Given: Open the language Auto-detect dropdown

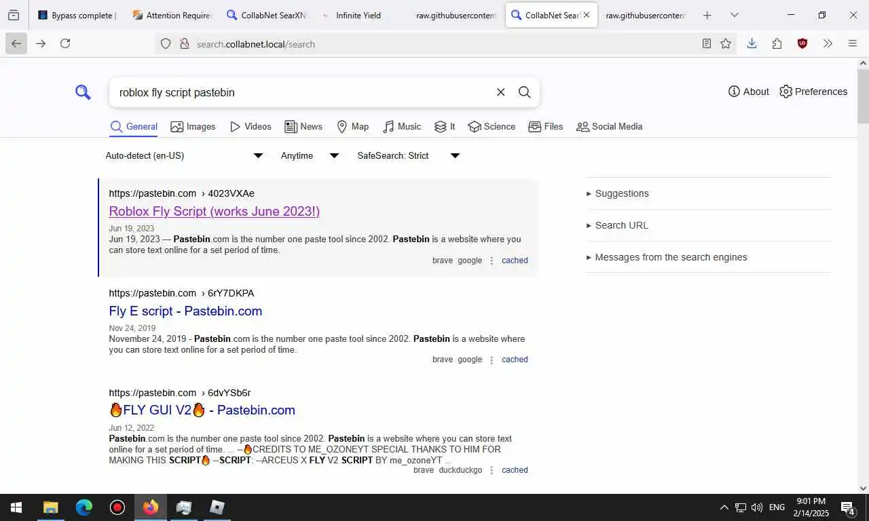Looking at the screenshot, I should pyautogui.click(x=184, y=156).
